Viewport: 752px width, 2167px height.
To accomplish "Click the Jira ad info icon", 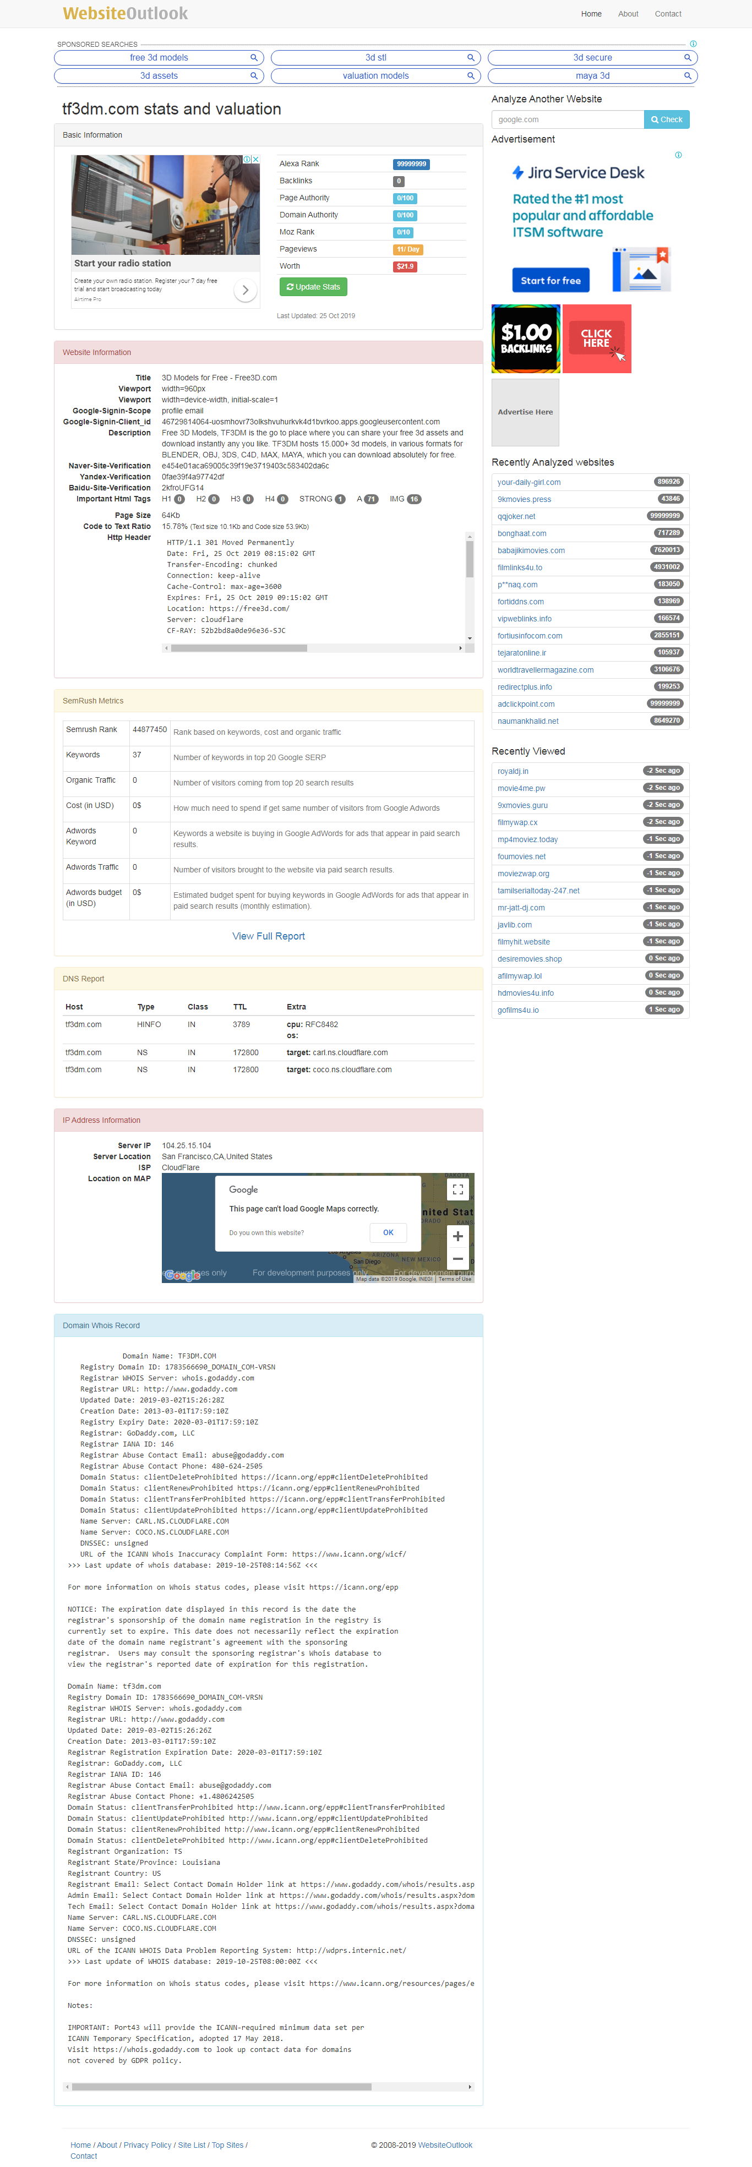I will [x=678, y=155].
